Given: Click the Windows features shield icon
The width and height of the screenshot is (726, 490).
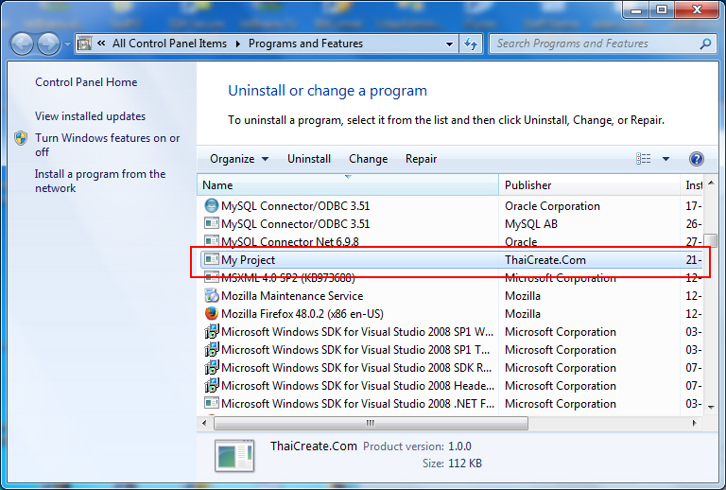Looking at the screenshot, I should pyautogui.click(x=21, y=138).
